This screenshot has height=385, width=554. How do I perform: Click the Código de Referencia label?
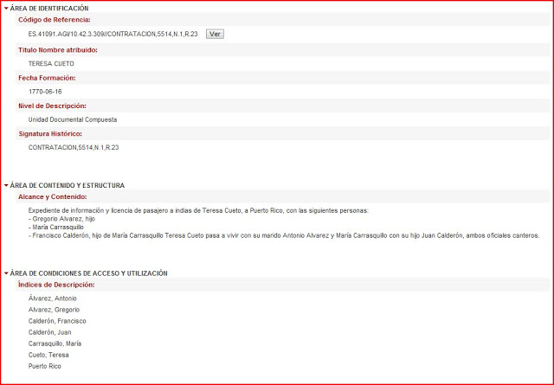pos(54,19)
